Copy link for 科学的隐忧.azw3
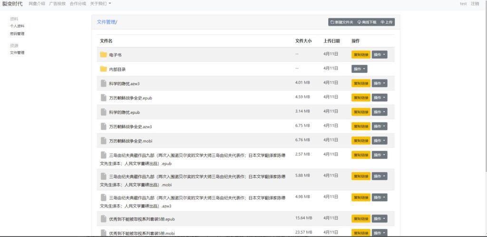Image resolution: width=487 pixels, height=237 pixels. [361, 83]
